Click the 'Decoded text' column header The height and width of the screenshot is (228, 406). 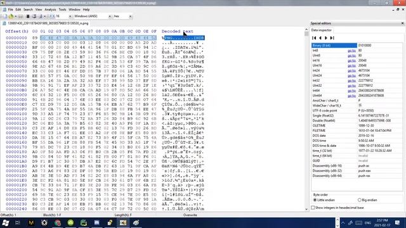(x=178, y=31)
